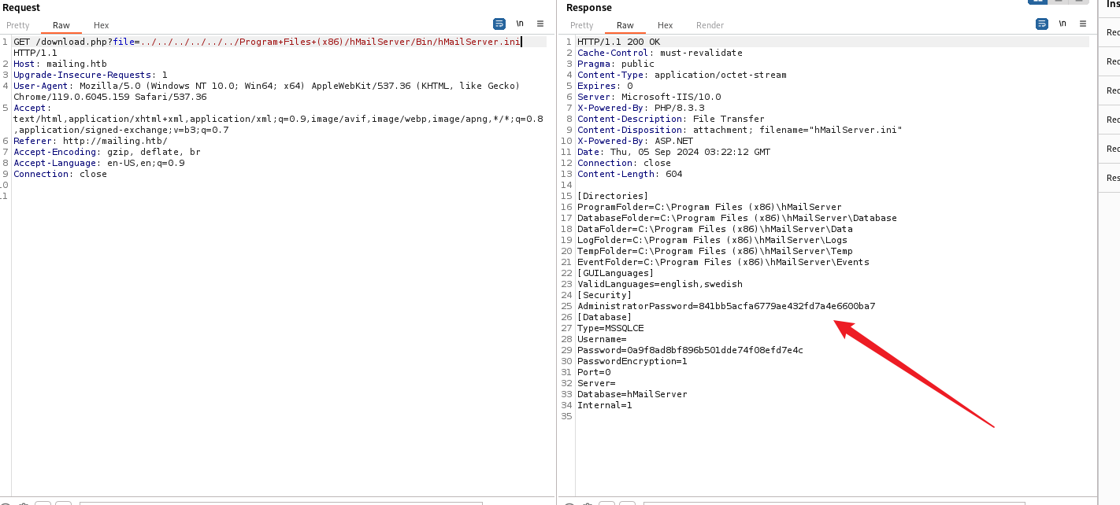Click the '[GUILanguages]' section heading
This screenshot has height=505, width=1120.
pyautogui.click(x=616, y=273)
